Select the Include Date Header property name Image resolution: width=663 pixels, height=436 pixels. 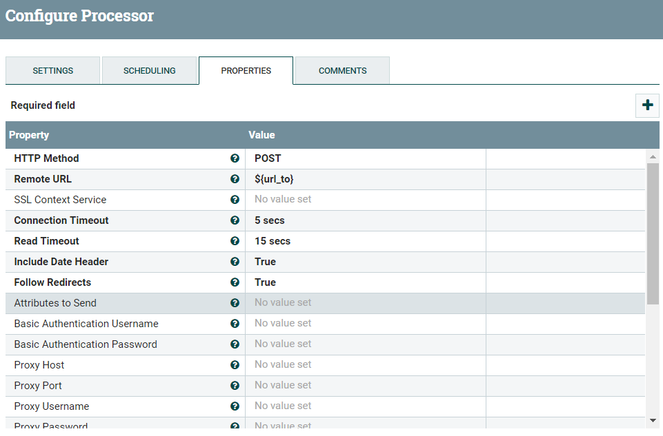click(61, 262)
